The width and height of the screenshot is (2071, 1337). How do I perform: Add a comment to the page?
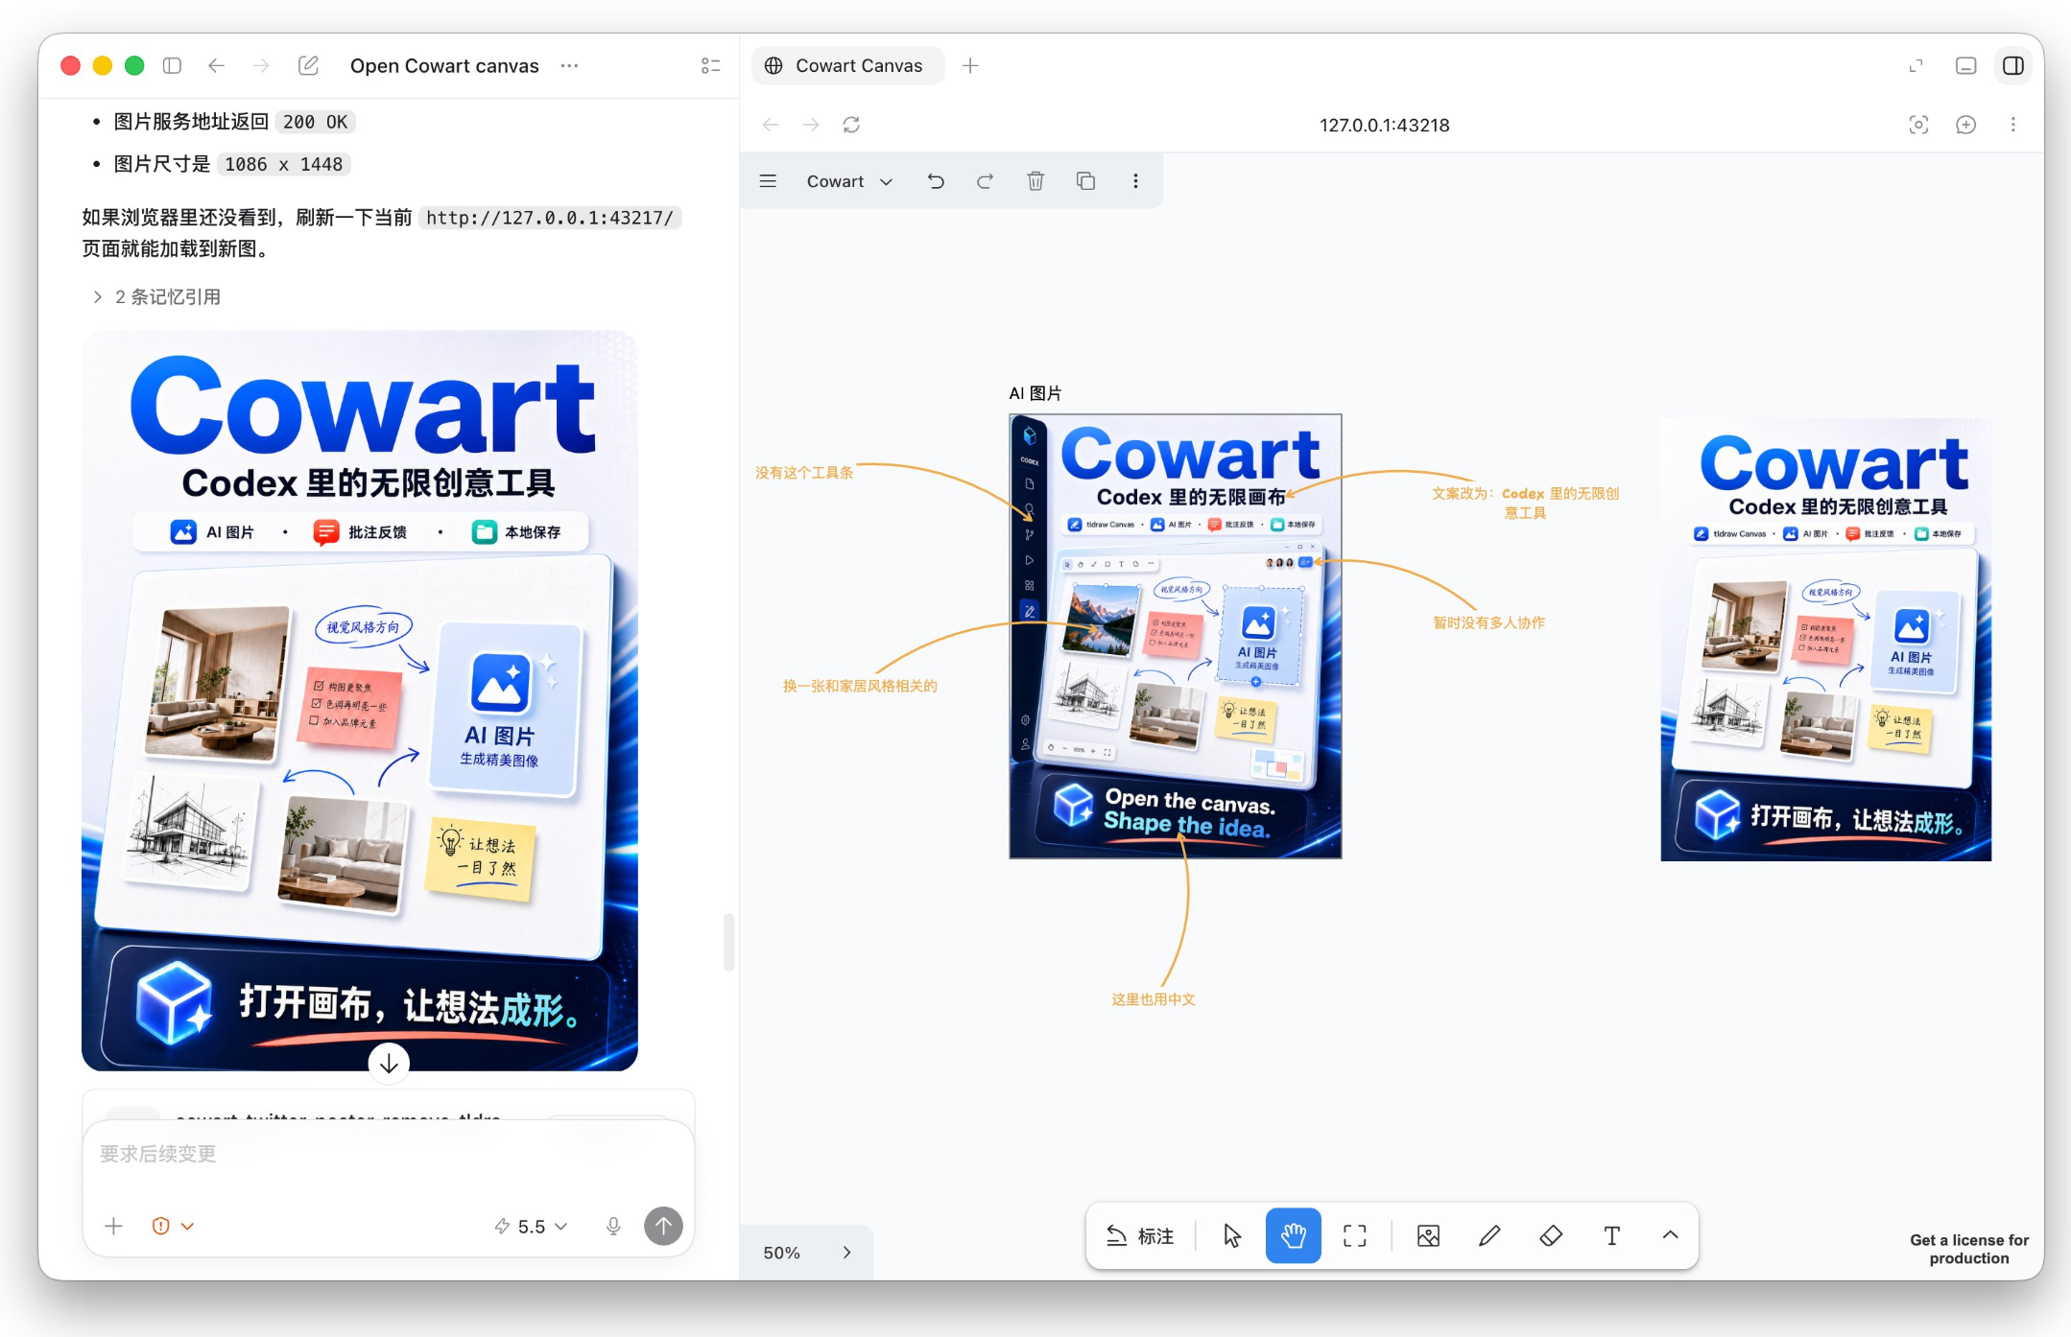pyautogui.click(x=1965, y=125)
